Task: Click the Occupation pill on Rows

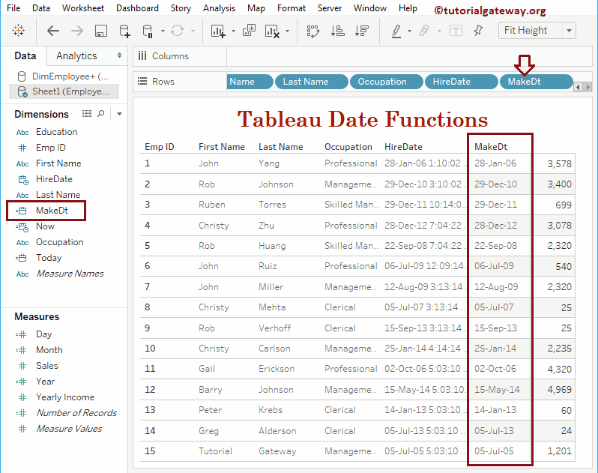Action: point(387,82)
